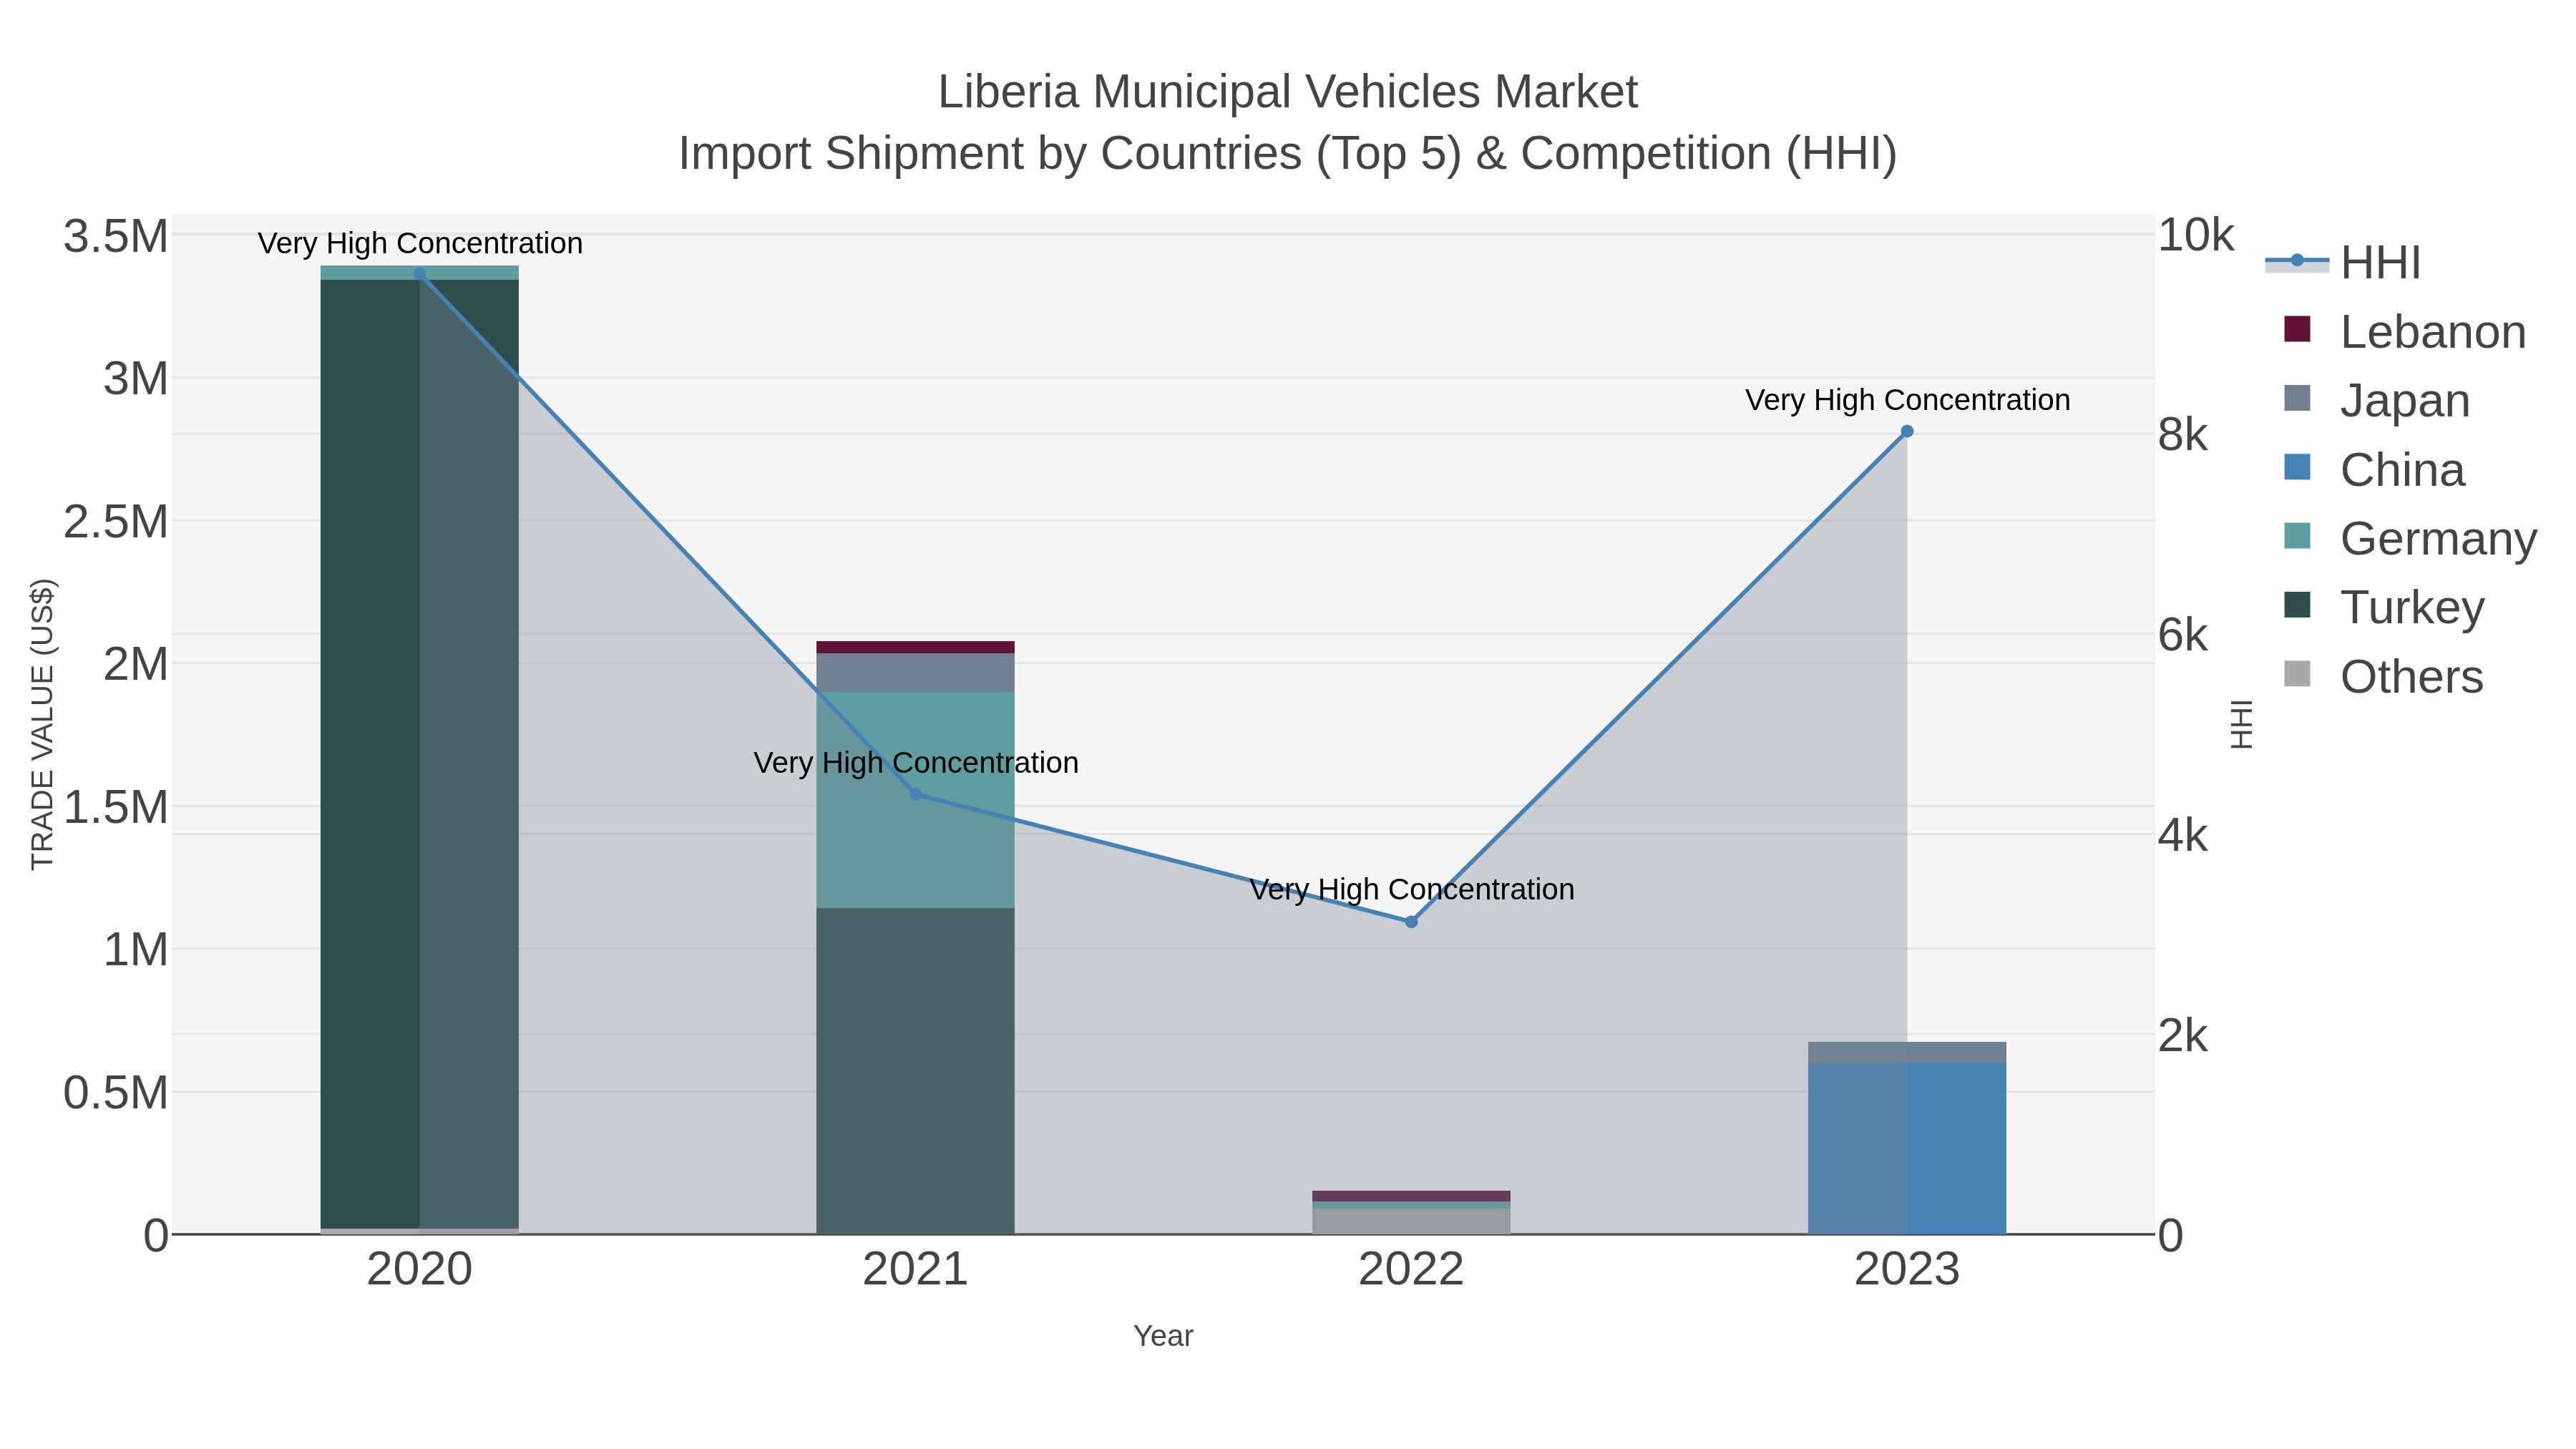
Task: Click the 2.5M left axis tick label
Action: pyautogui.click(x=116, y=522)
